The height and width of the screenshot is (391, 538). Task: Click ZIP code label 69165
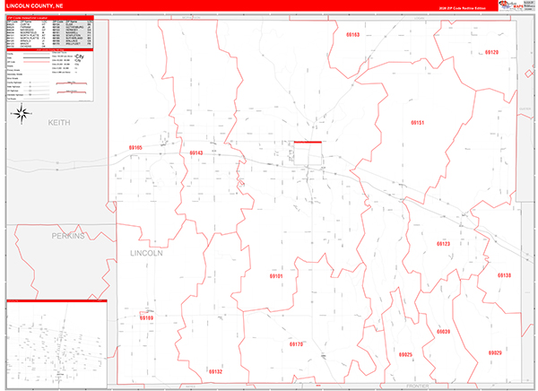pyautogui.click(x=135, y=148)
